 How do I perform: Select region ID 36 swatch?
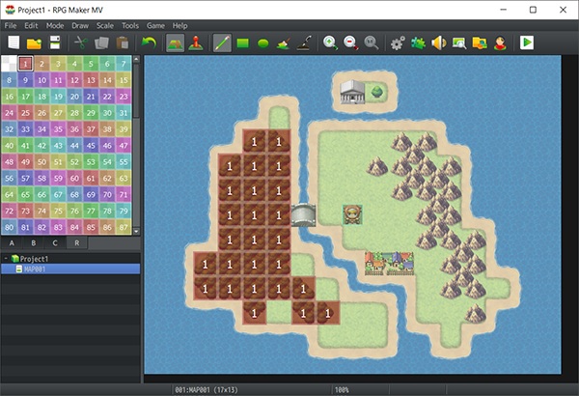point(74,129)
